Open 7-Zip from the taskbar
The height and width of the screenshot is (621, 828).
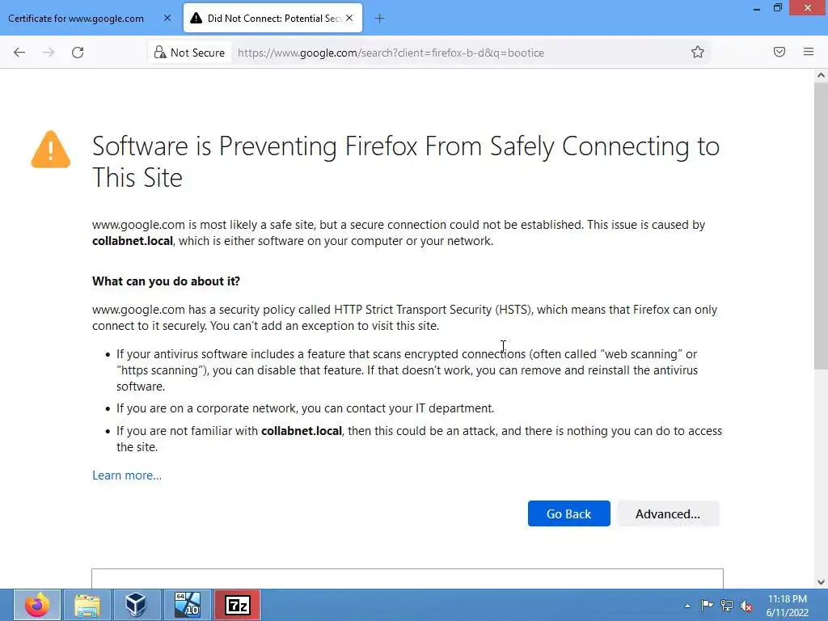coord(237,605)
